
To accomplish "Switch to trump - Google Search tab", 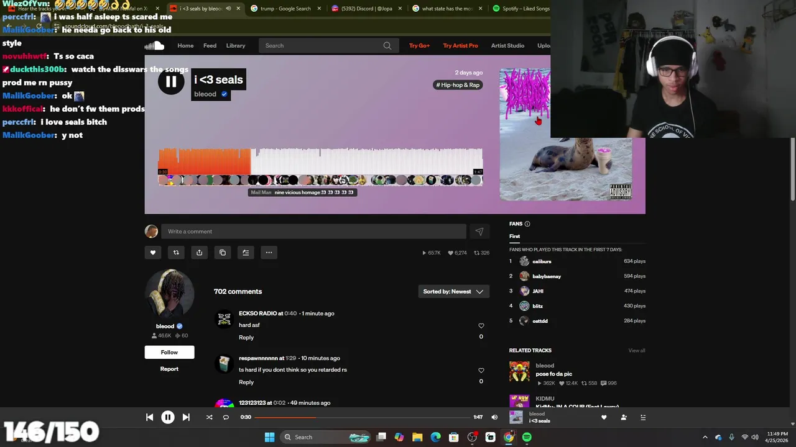I will [x=286, y=9].
